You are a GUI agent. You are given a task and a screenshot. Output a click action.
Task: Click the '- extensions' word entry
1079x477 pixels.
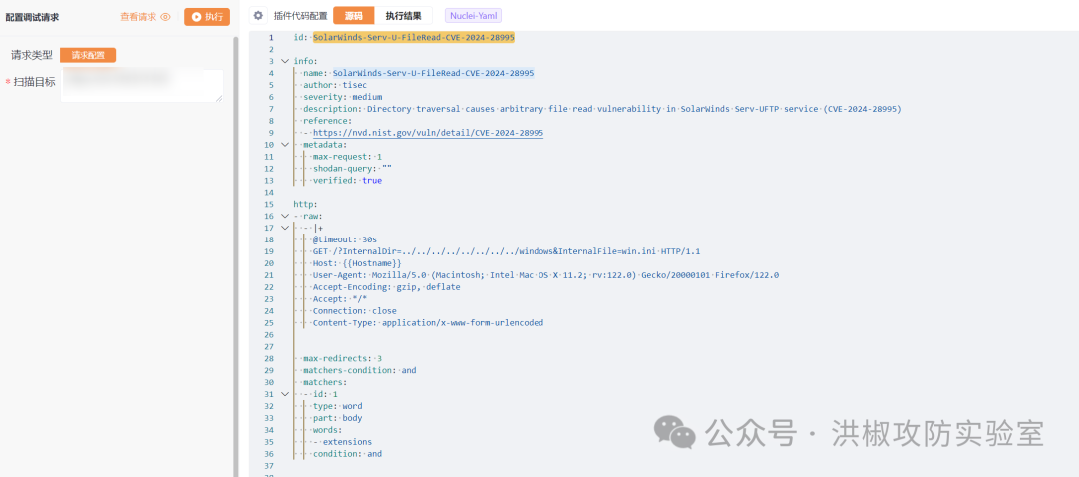click(x=342, y=442)
